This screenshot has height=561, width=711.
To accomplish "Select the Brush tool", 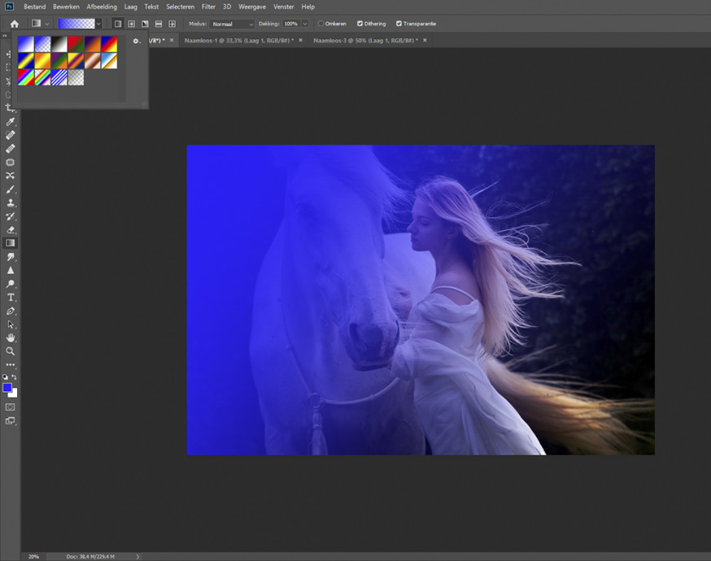I will coord(10,189).
